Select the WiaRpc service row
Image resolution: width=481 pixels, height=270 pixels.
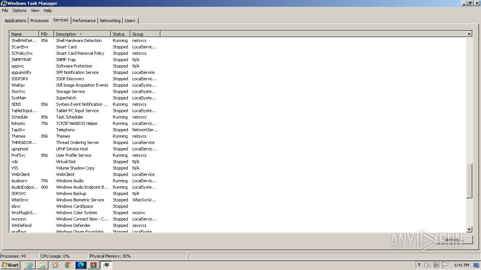pos(85,85)
